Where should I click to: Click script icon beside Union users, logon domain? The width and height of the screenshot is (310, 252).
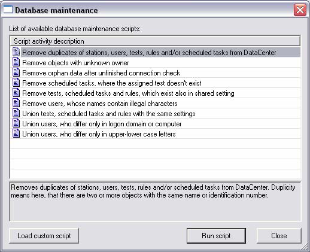(x=16, y=123)
